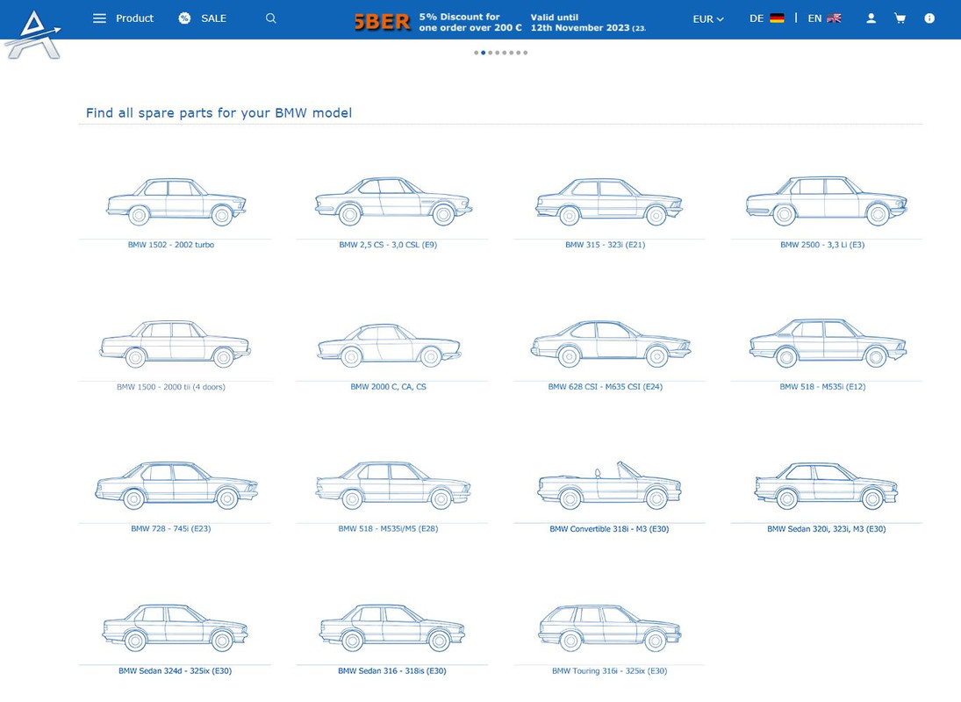Open BMW 1502 - 2002 turbo link

pyautogui.click(x=171, y=245)
